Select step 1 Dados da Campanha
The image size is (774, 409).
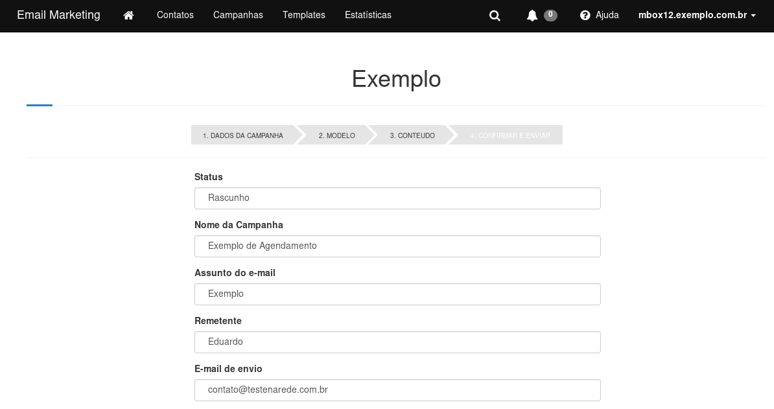click(x=243, y=135)
